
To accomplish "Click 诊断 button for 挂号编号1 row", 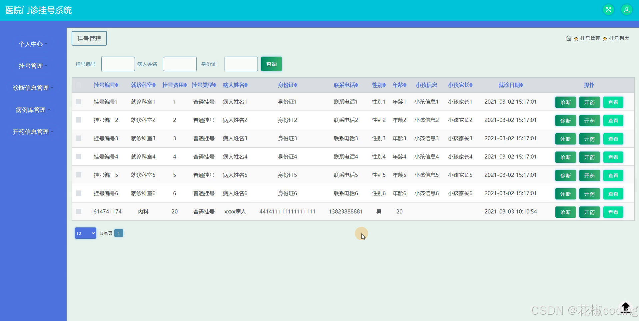I will pos(565,102).
